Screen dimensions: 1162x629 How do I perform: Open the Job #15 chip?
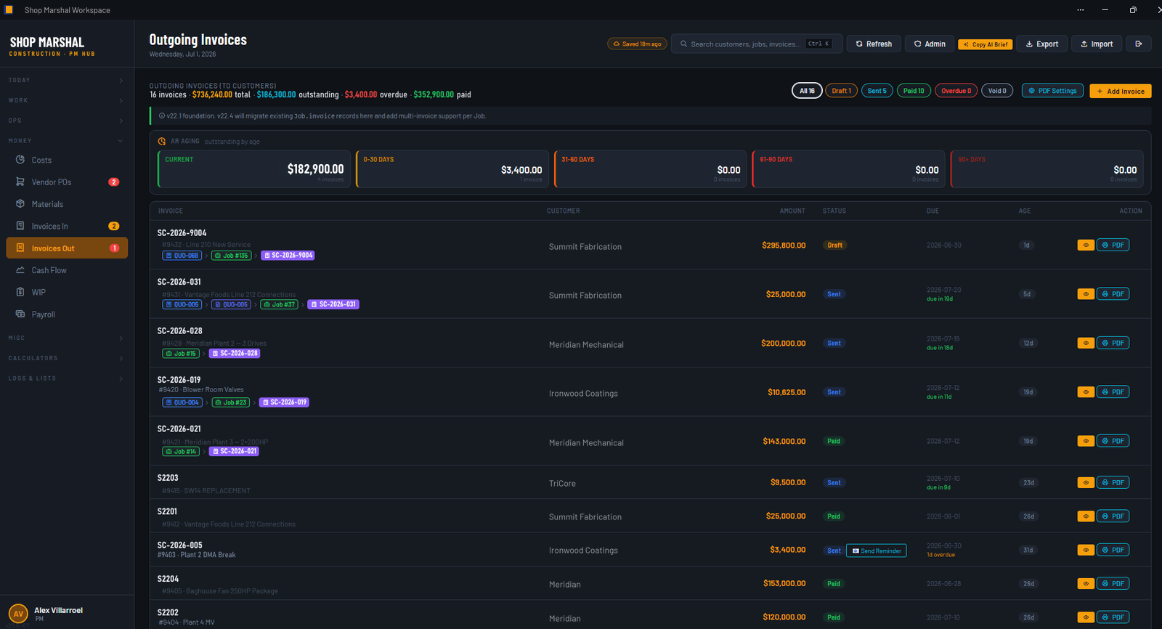[181, 354]
